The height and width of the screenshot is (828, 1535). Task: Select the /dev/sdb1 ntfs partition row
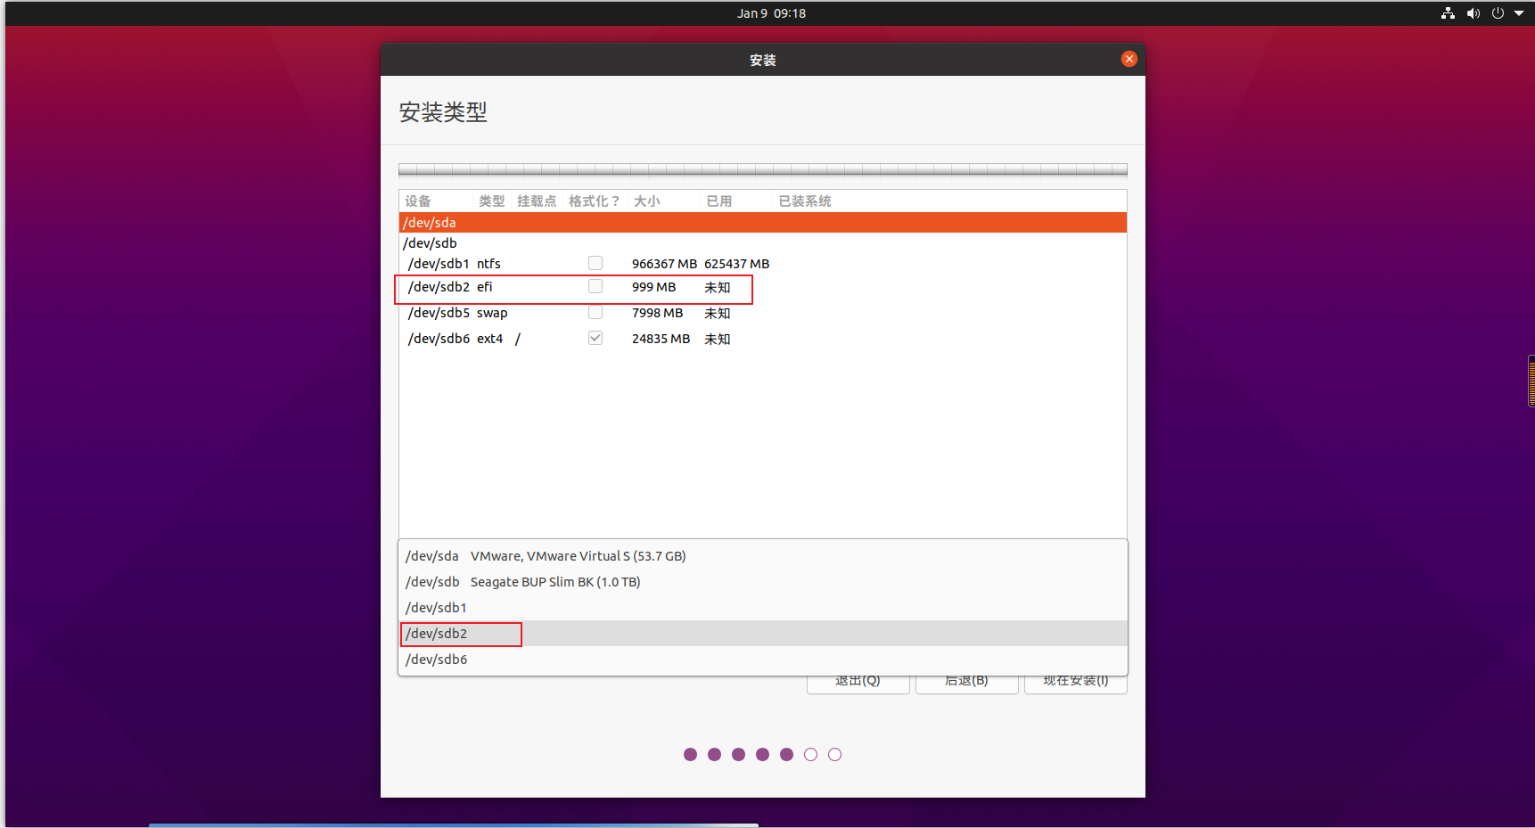[x=763, y=264]
